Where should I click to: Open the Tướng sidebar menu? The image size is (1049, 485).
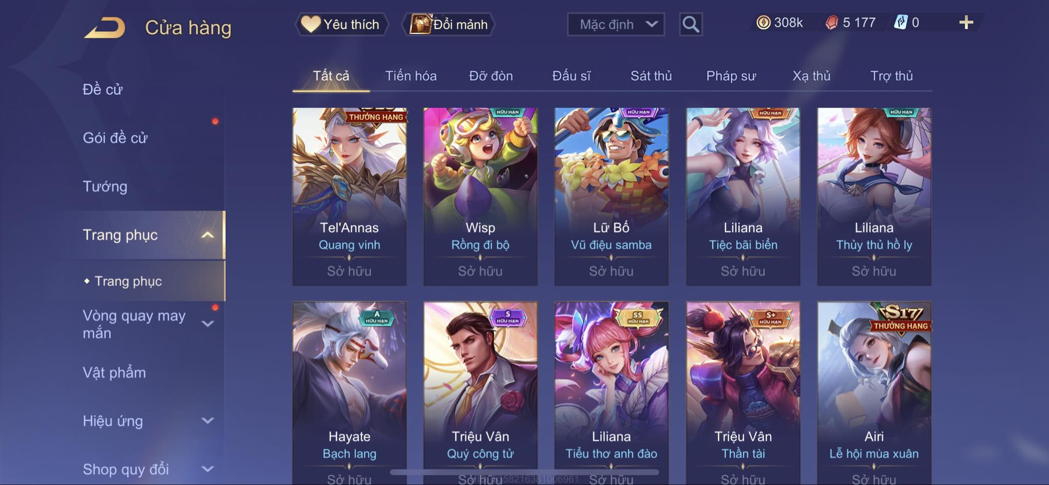105,186
